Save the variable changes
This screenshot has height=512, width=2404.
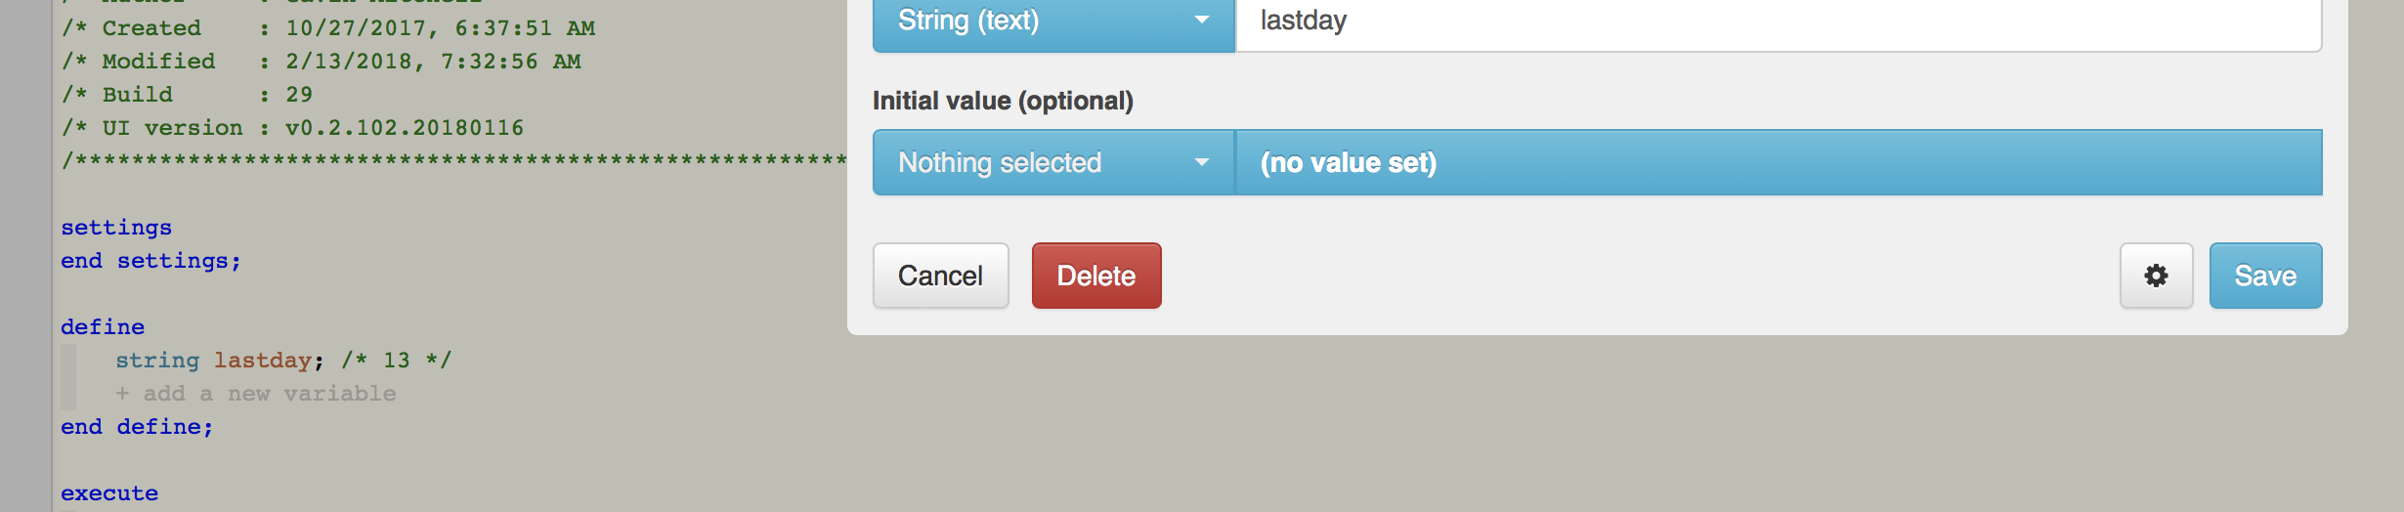[2265, 276]
